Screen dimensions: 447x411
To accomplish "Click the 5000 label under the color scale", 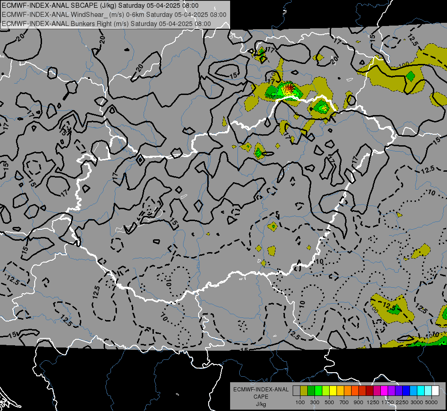I will pyautogui.click(x=431, y=402).
